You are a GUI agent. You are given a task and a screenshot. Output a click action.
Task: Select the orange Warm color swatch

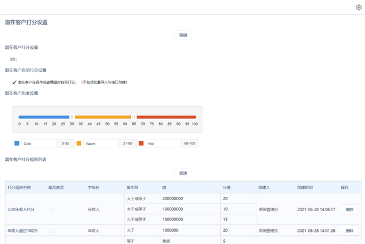(79, 143)
